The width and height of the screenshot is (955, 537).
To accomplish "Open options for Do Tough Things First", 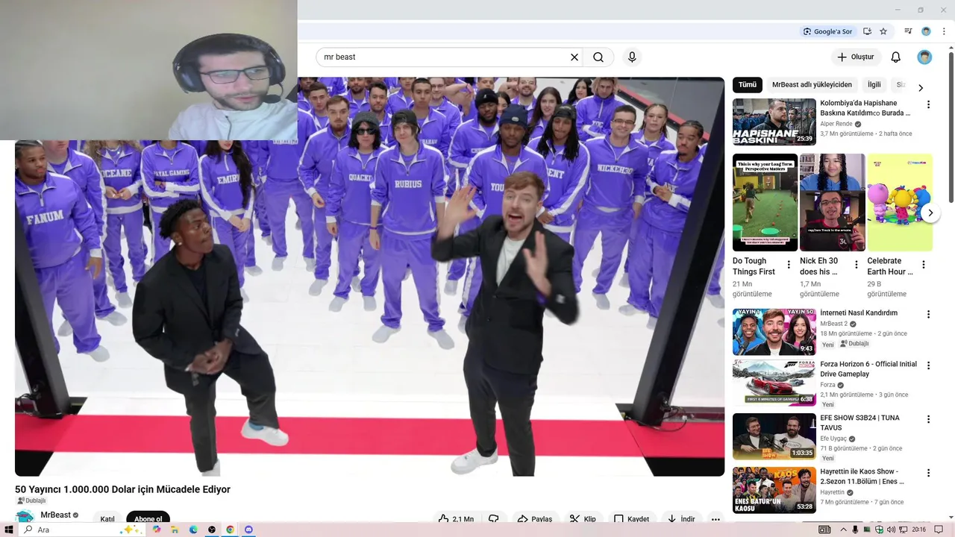I will point(789,265).
